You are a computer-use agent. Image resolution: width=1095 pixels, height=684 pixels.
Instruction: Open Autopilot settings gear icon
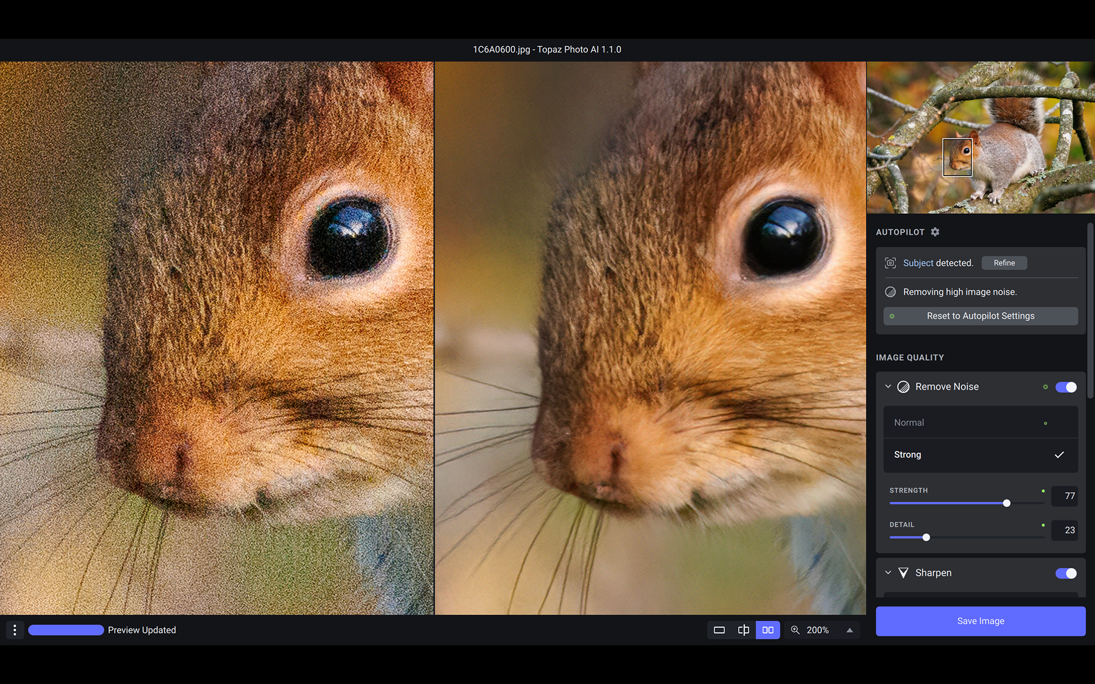935,232
